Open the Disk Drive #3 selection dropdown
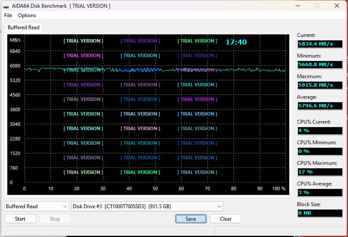 tap(147, 207)
